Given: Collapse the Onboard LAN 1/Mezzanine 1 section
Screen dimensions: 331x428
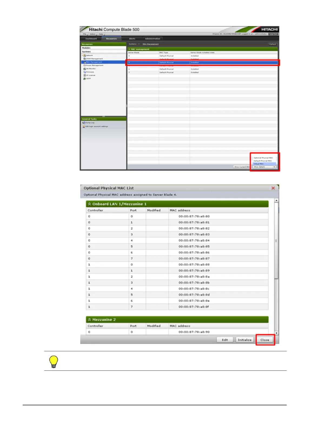Looking at the screenshot, I should coord(90,204).
